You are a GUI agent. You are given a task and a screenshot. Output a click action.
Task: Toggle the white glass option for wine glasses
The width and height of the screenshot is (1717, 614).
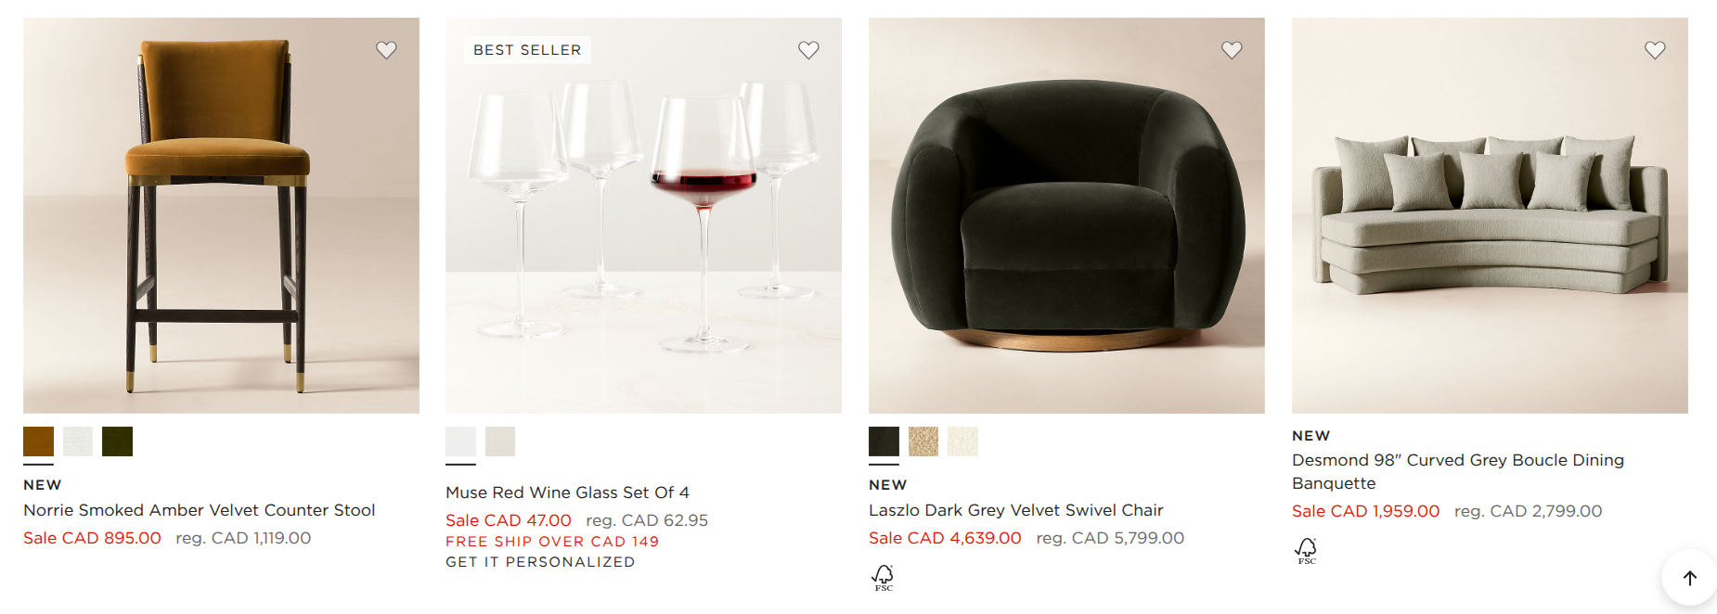459,441
